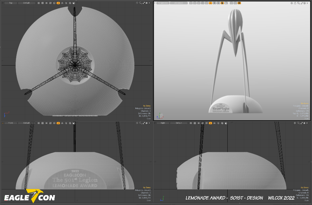Open gear settings in the Right viewport
312x205 pixels.
click(304, 123)
